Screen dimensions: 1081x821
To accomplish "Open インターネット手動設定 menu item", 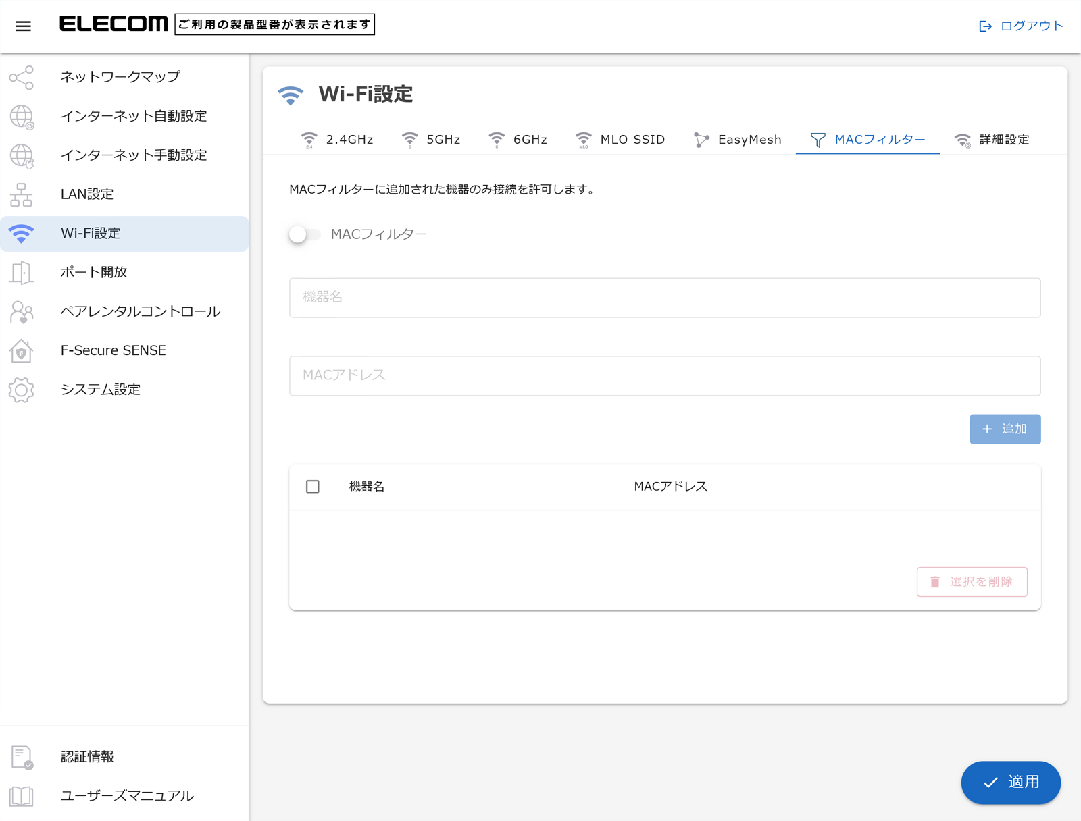I will pos(124,156).
